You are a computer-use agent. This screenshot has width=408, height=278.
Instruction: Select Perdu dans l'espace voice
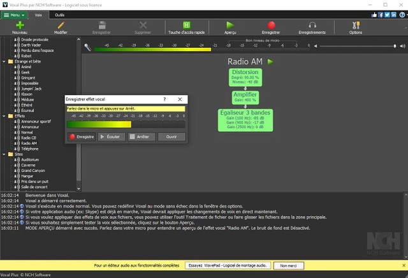point(37,50)
